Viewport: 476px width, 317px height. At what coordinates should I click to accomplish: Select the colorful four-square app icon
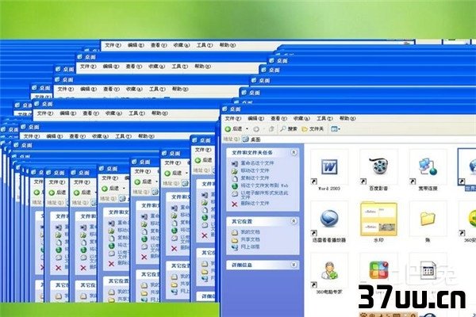(378, 270)
